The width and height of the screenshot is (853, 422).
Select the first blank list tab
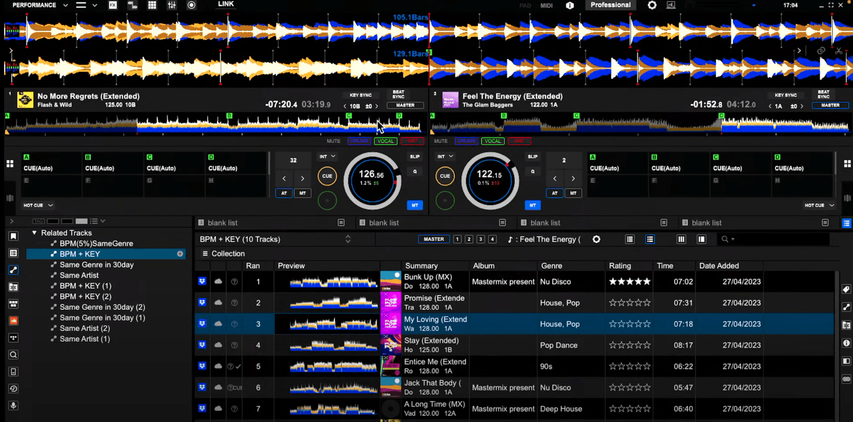pyautogui.click(x=223, y=223)
